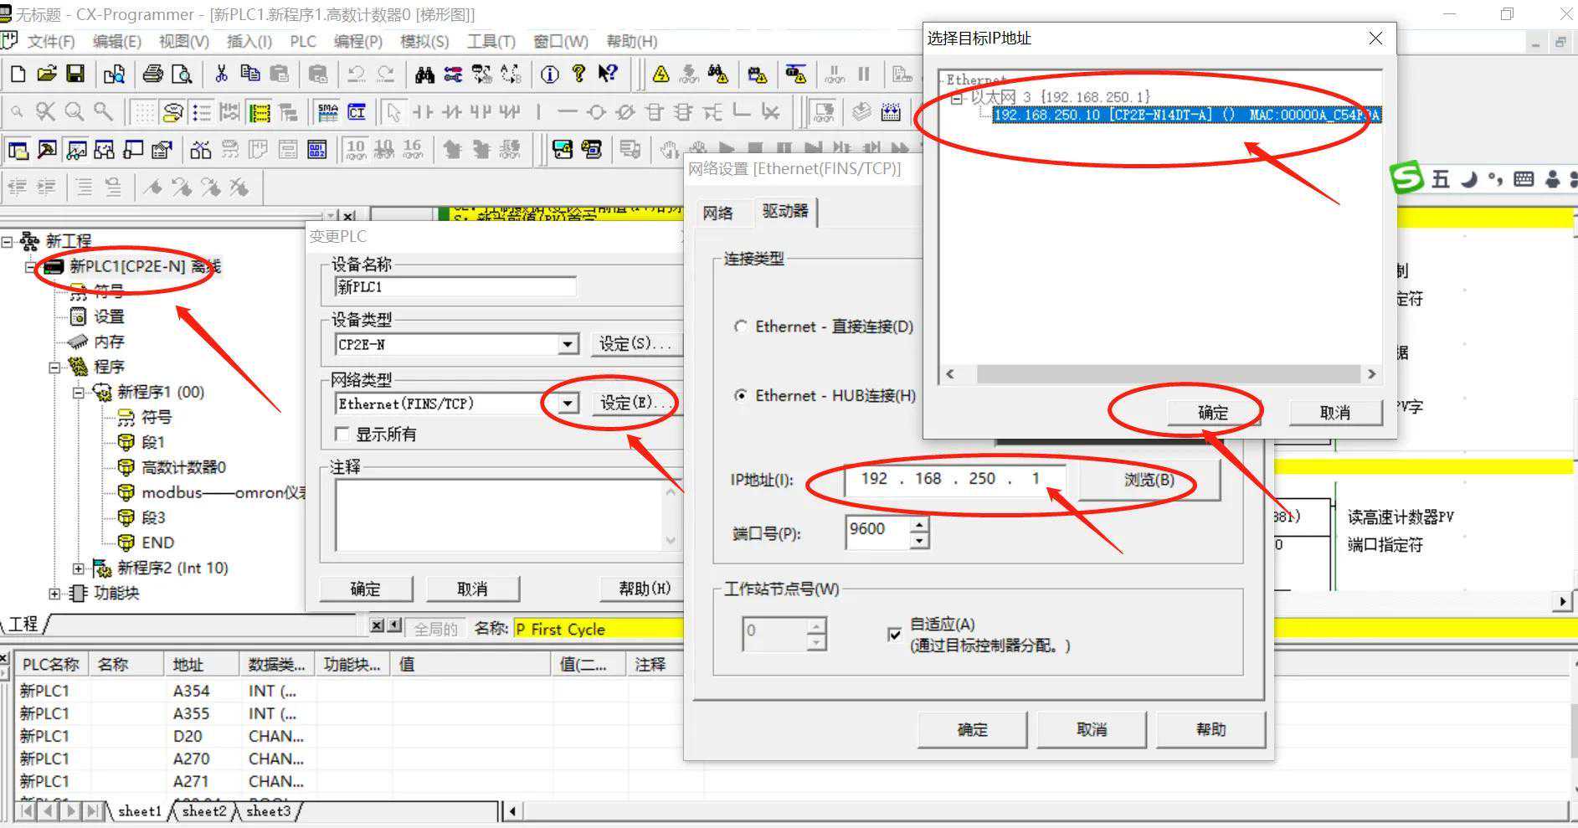The image size is (1578, 828).
Task: Open the 设备类型 CP2E-N dropdown
Action: 568,344
